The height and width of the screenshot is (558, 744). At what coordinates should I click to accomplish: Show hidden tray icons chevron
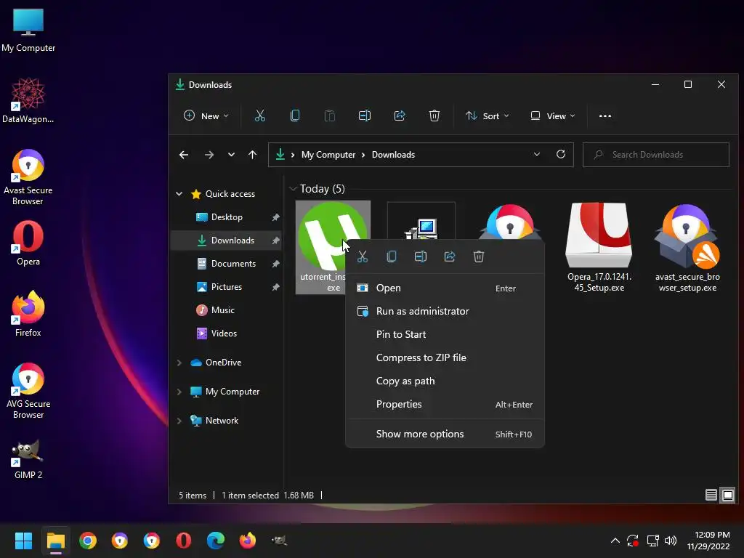click(x=615, y=541)
